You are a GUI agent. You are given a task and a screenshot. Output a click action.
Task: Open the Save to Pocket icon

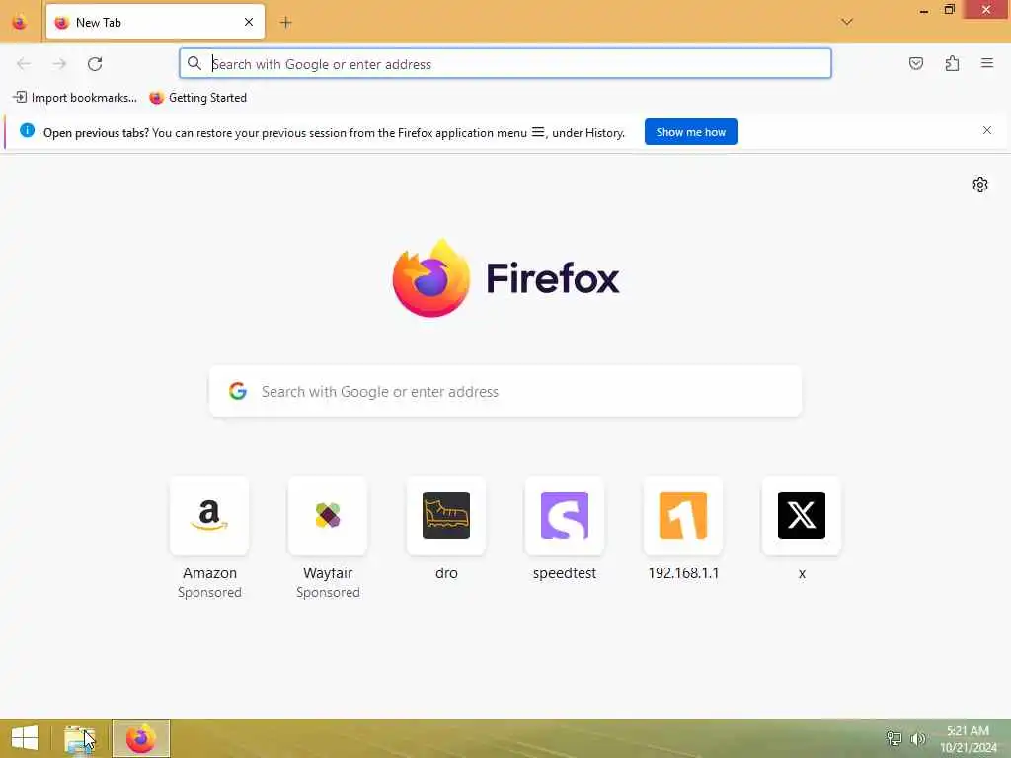pyautogui.click(x=916, y=63)
